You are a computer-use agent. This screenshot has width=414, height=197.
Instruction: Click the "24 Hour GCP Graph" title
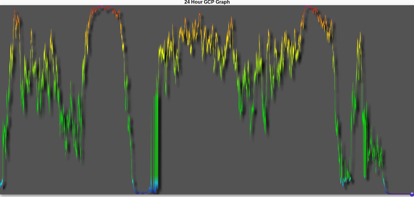(207, 2)
